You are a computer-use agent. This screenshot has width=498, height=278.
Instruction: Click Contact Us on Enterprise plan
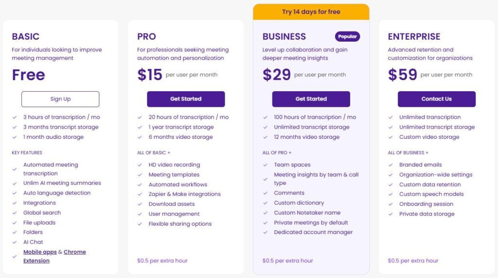pos(436,99)
